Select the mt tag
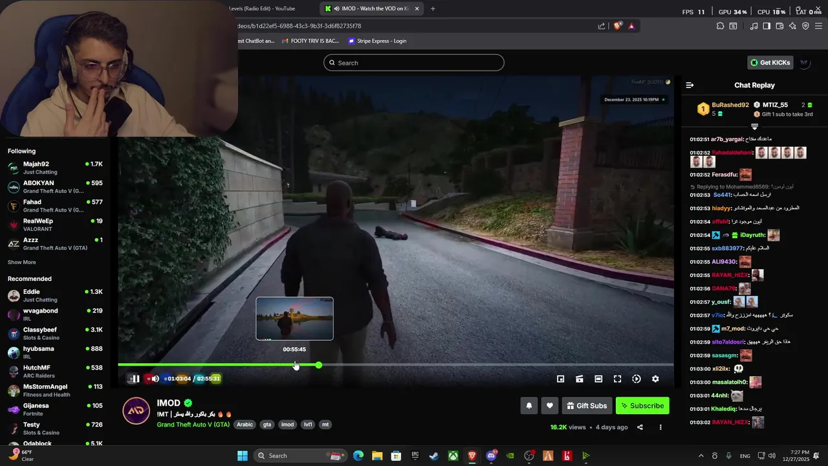 325,425
